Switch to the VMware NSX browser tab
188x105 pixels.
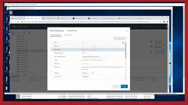click(79, 18)
